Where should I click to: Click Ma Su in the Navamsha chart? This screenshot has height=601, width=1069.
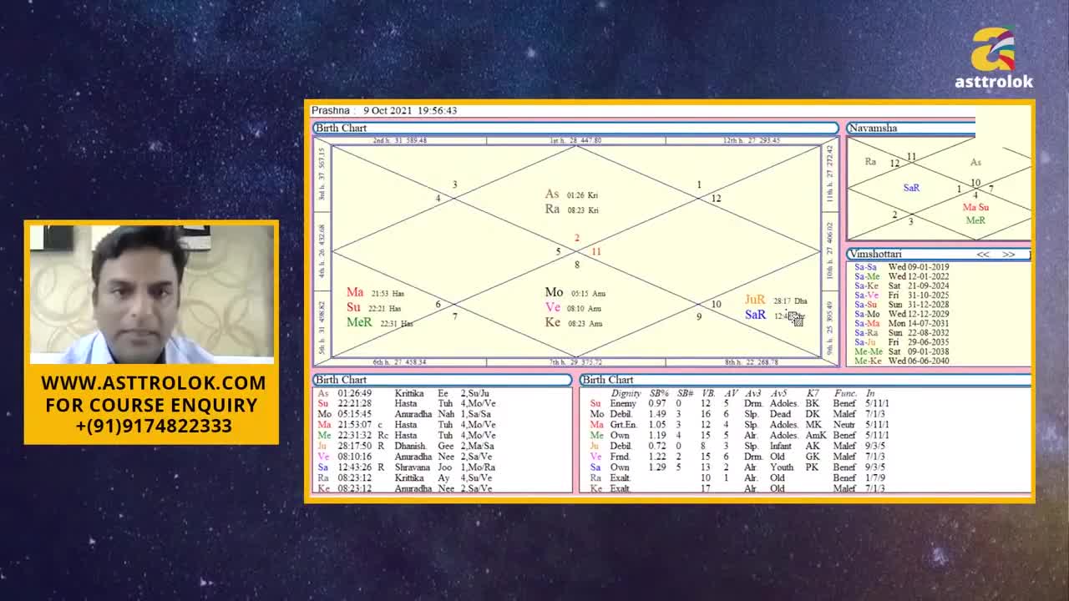pyautogui.click(x=975, y=207)
